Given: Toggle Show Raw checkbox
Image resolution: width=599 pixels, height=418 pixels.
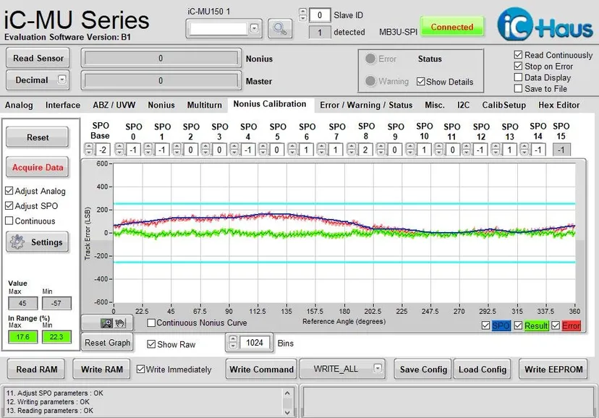Looking at the screenshot, I should (x=151, y=344).
